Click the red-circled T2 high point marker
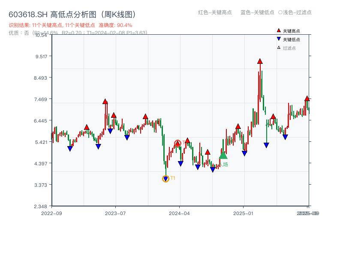The image size is (343, 257). click(x=178, y=143)
